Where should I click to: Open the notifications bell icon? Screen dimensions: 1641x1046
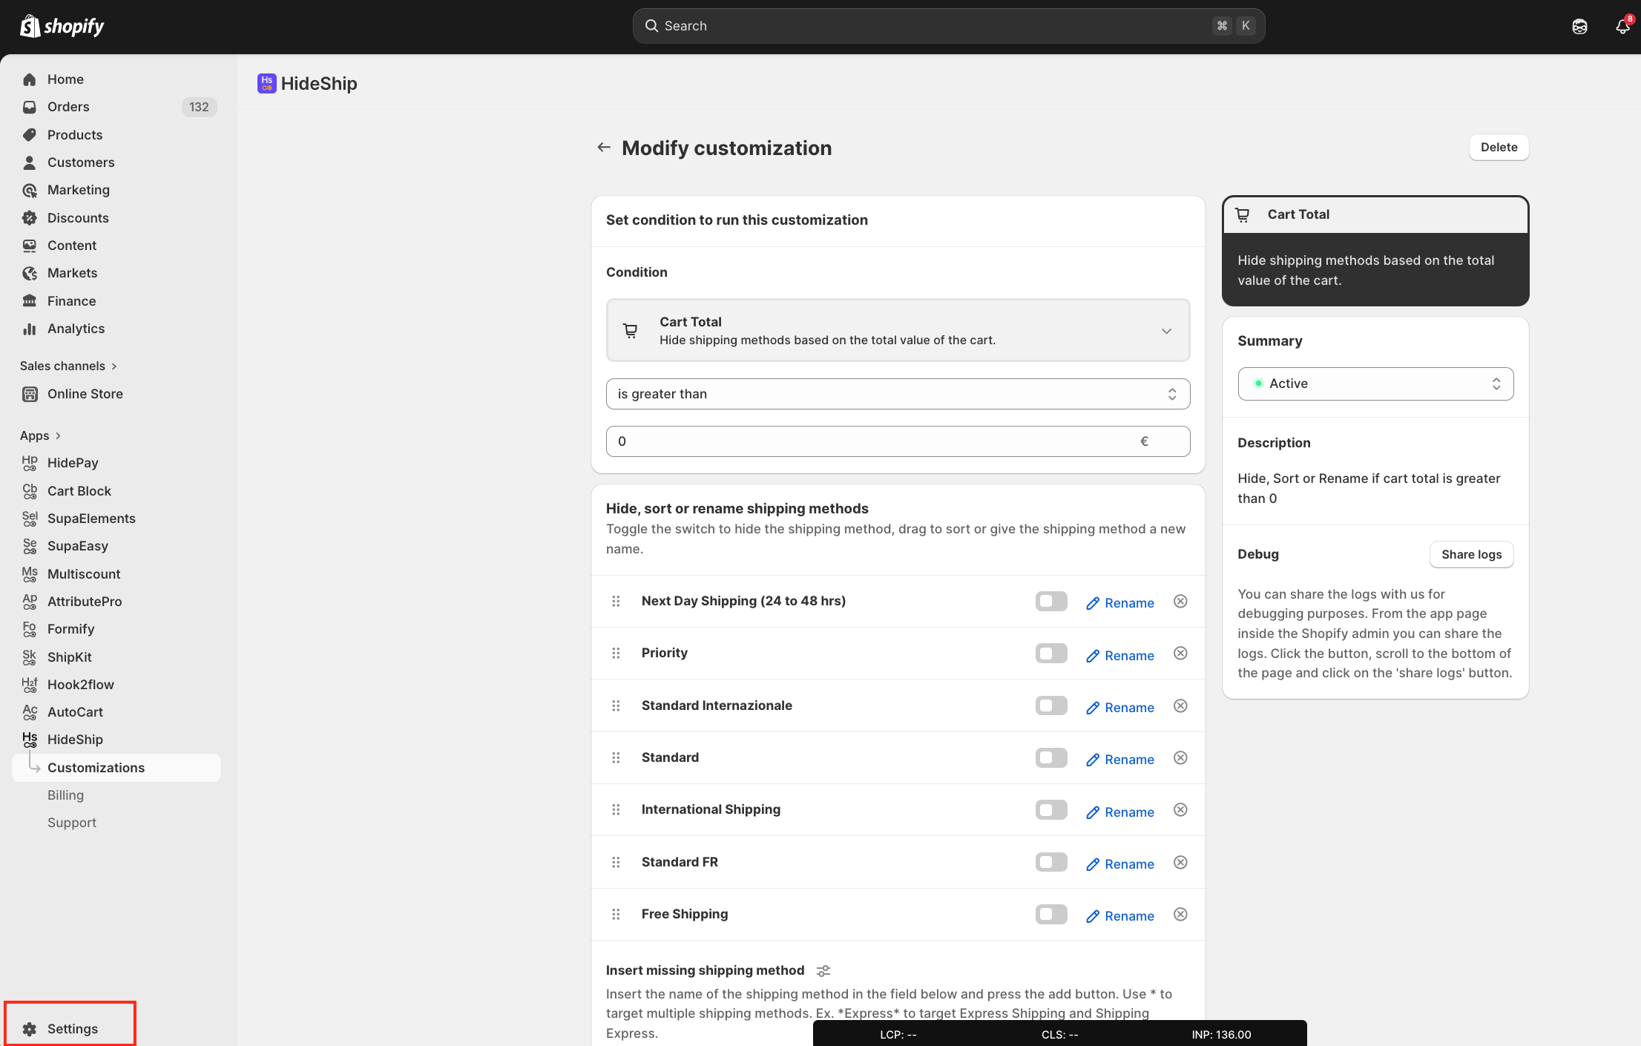coord(1622,26)
